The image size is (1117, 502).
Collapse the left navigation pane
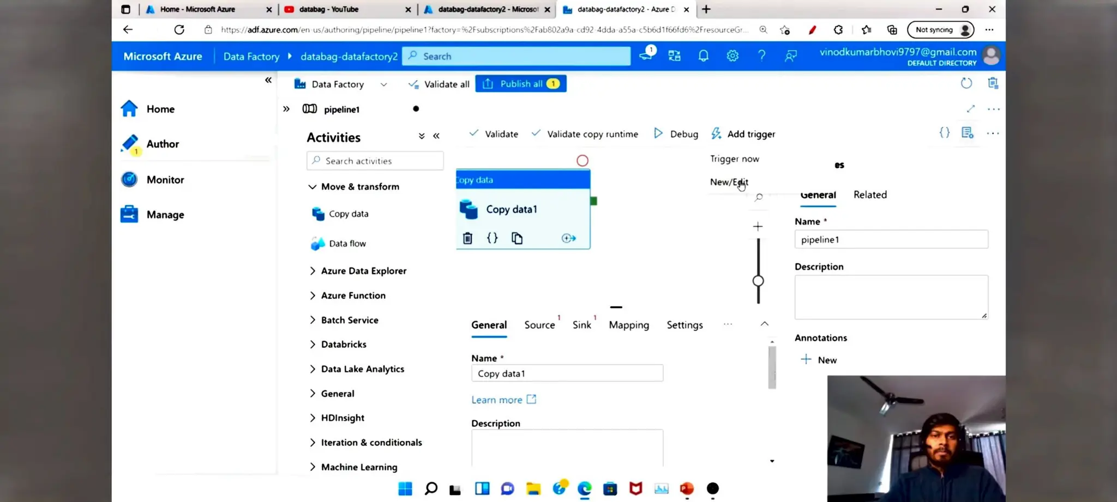268,80
